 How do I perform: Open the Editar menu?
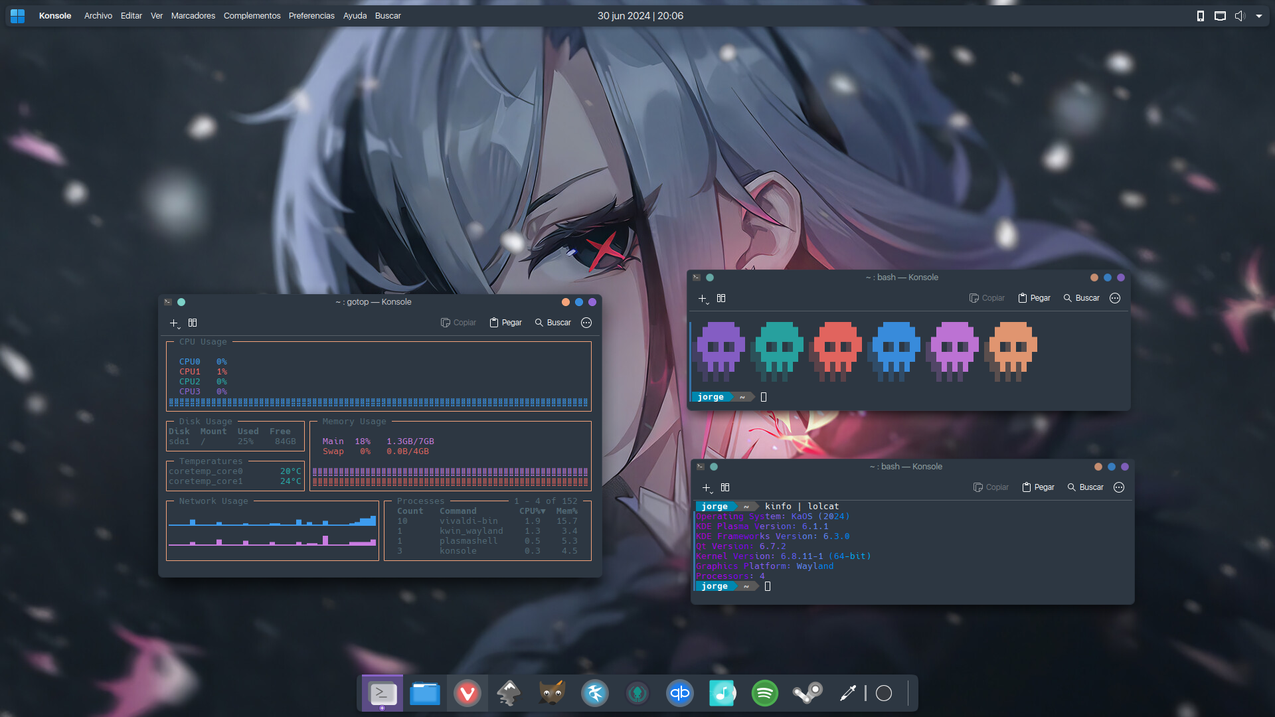[131, 16]
